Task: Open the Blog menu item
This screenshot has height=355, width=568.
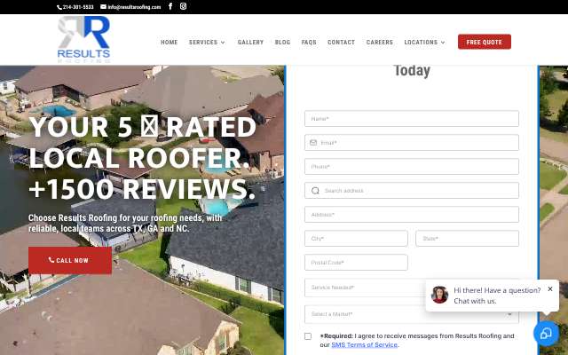Action: point(282,43)
